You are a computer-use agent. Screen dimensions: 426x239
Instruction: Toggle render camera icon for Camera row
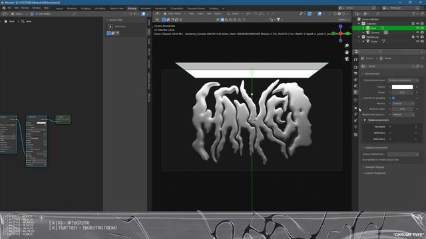422,33
